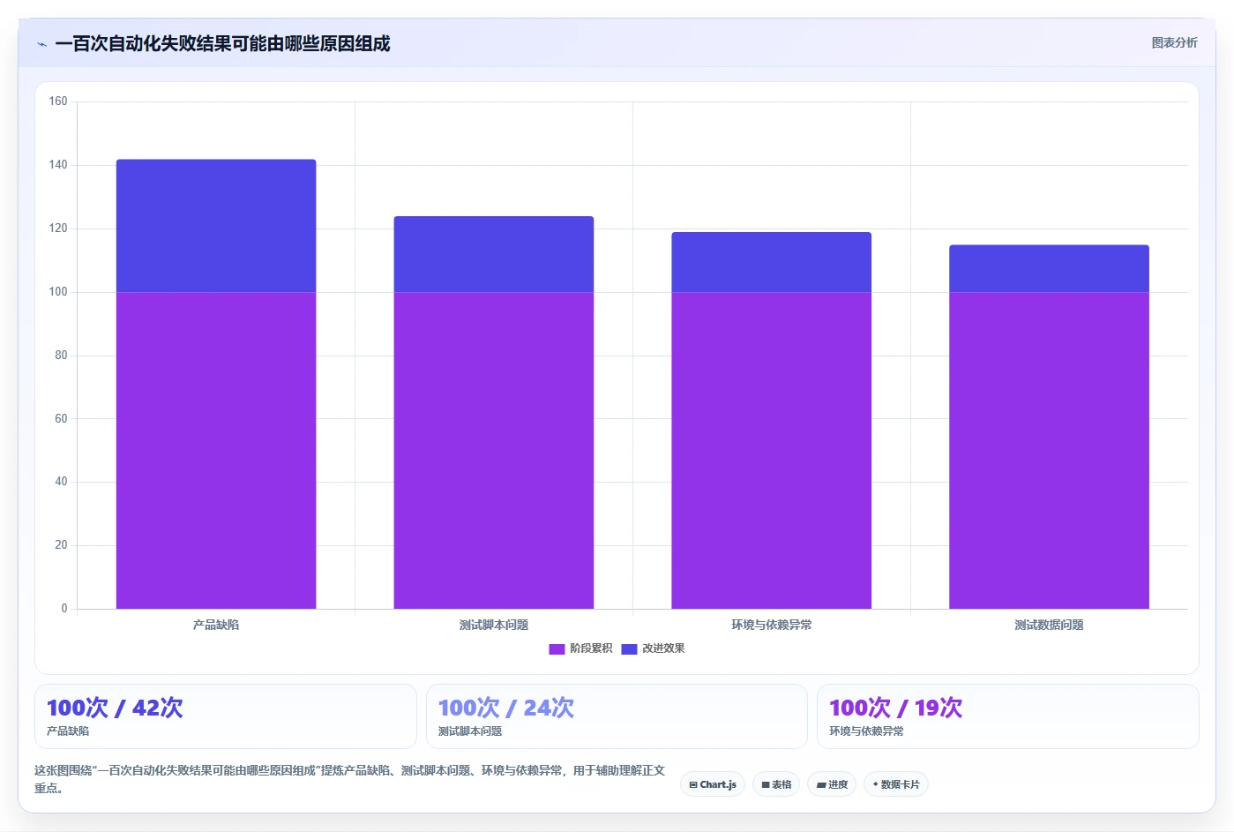Click the 测试数据问题 x-axis label
Image resolution: width=1234 pixels, height=832 pixels.
[x=1049, y=625]
